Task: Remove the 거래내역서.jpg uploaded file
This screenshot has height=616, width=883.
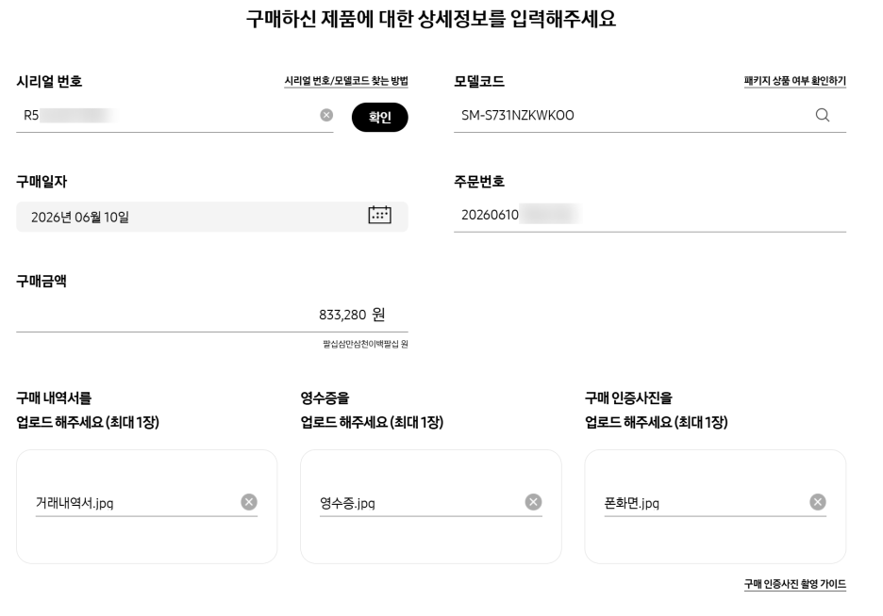Action: point(249,502)
